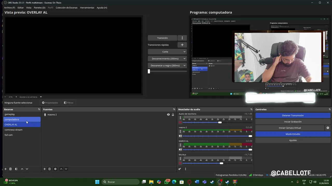The height and width of the screenshot is (186, 332).
Task: Open source properties gear in Fuentes toolbar
Action: [55, 169]
